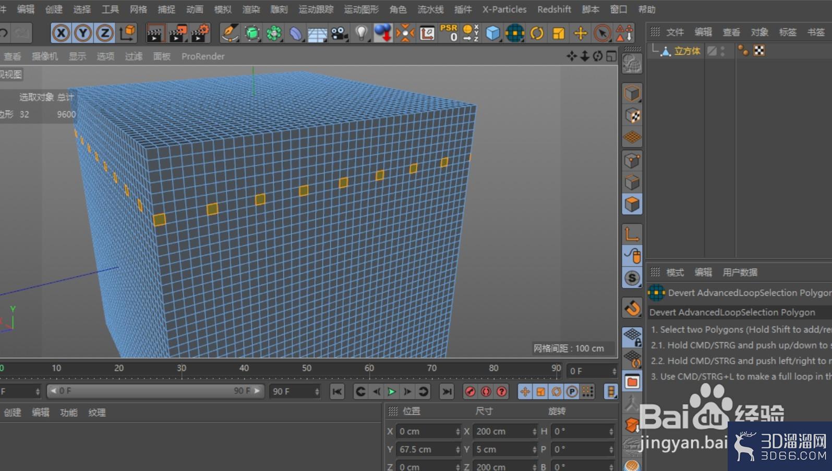Switch to Points mode
This screenshot has height=471, width=832.
[x=632, y=161]
